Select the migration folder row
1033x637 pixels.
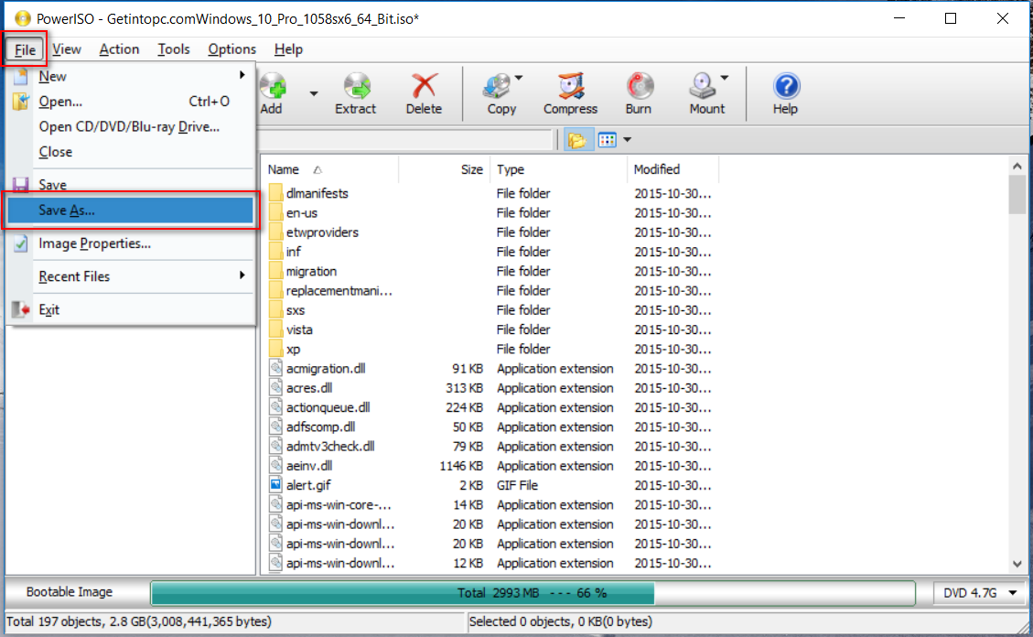click(x=490, y=271)
